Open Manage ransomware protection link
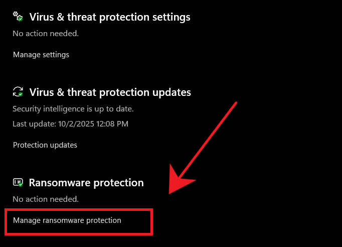Image resolution: width=342 pixels, height=247 pixels. pos(67,220)
